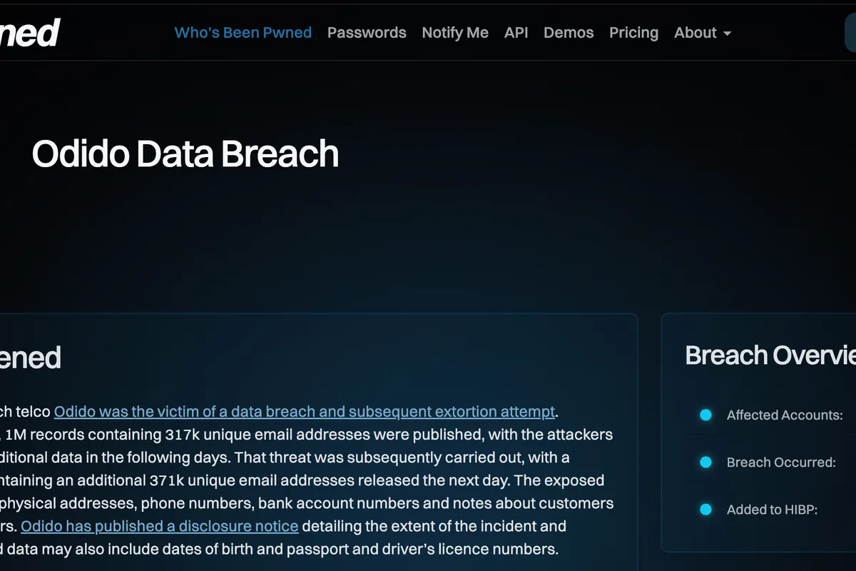
Task: Click the partially visible top-right header button
Action: [850, 33]
